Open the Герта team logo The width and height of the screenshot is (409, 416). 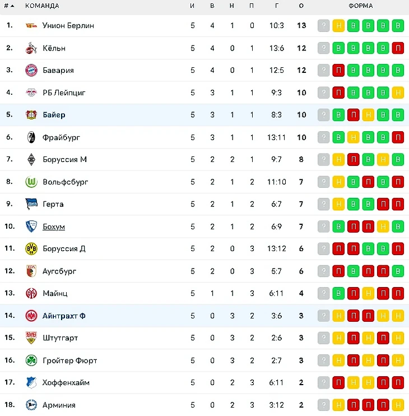(31, 204)
